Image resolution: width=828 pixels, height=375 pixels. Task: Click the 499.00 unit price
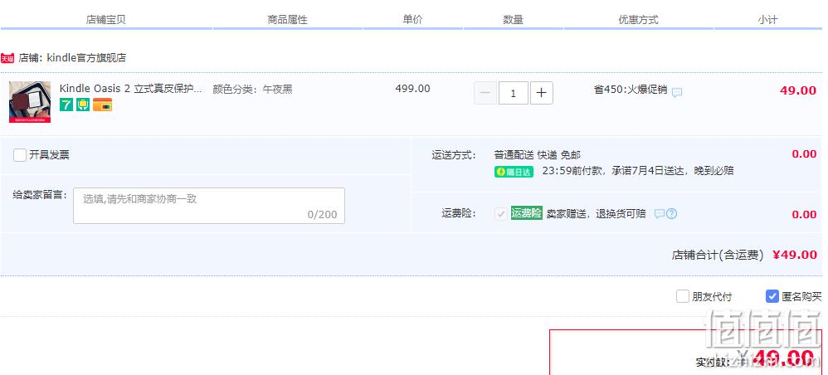tap(412, 89)
